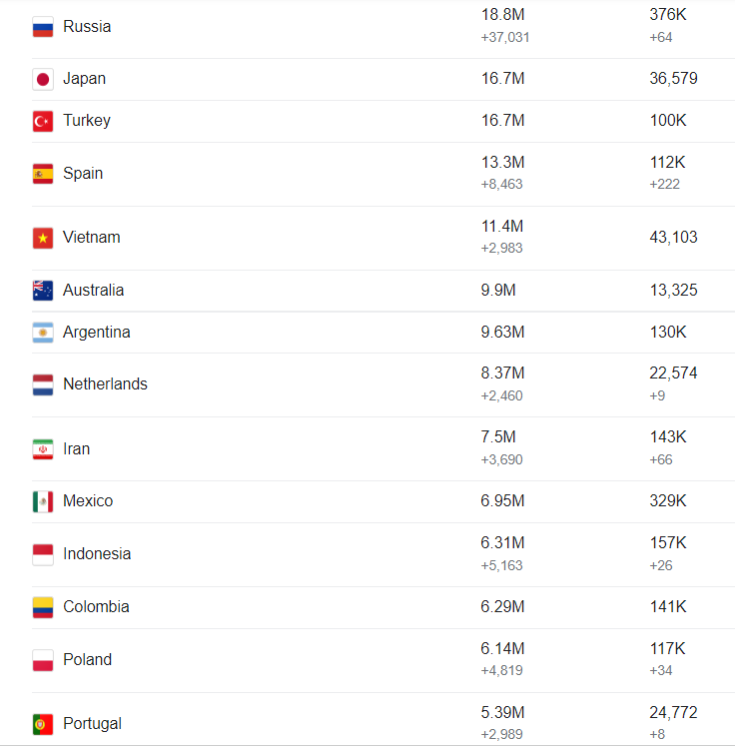Select the Netherlands country name
This screenshot has height=746, width=735.
click(x=105, y=383)
